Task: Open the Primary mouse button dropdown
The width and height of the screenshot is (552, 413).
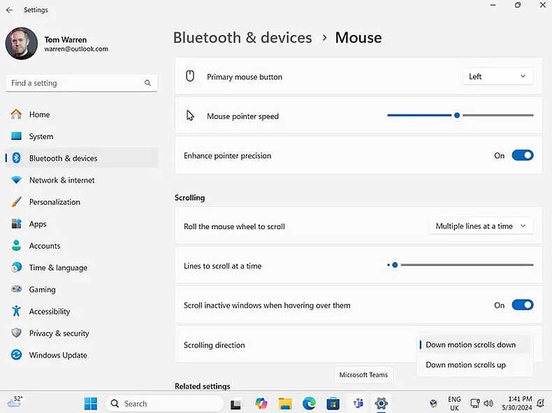Action: [497, 76]
